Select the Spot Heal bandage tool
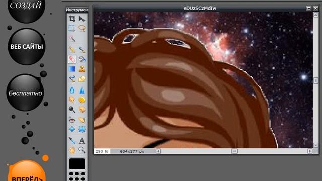Viewport: 322px width, 181px height. point(82,120)
